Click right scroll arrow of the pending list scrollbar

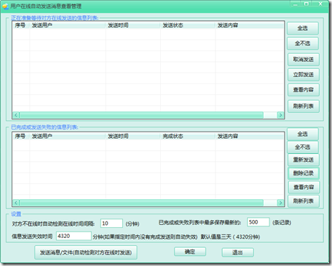(x=280, y=115)
